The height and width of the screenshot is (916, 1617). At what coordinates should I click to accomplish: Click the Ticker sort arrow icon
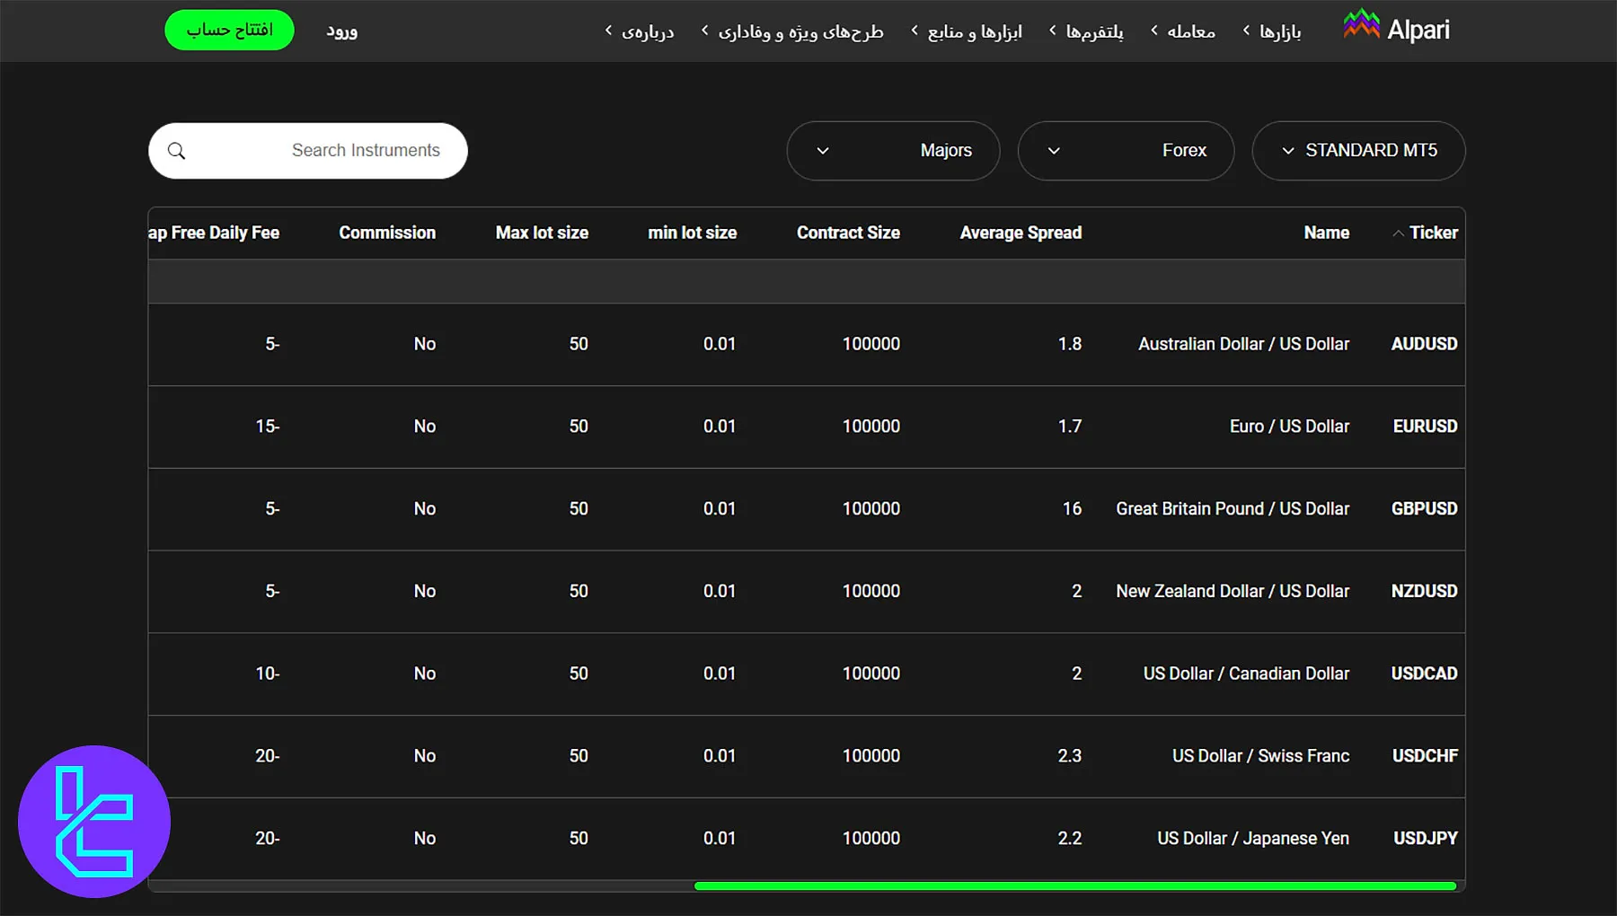pos(1398,233)
